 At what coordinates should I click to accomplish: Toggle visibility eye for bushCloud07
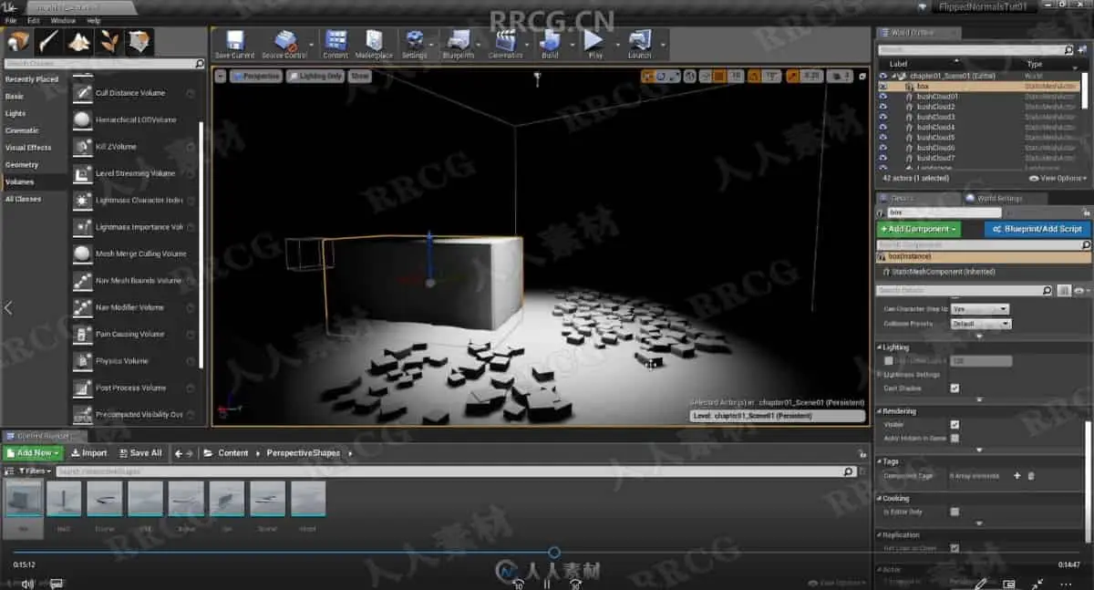(x=882, y=158)
